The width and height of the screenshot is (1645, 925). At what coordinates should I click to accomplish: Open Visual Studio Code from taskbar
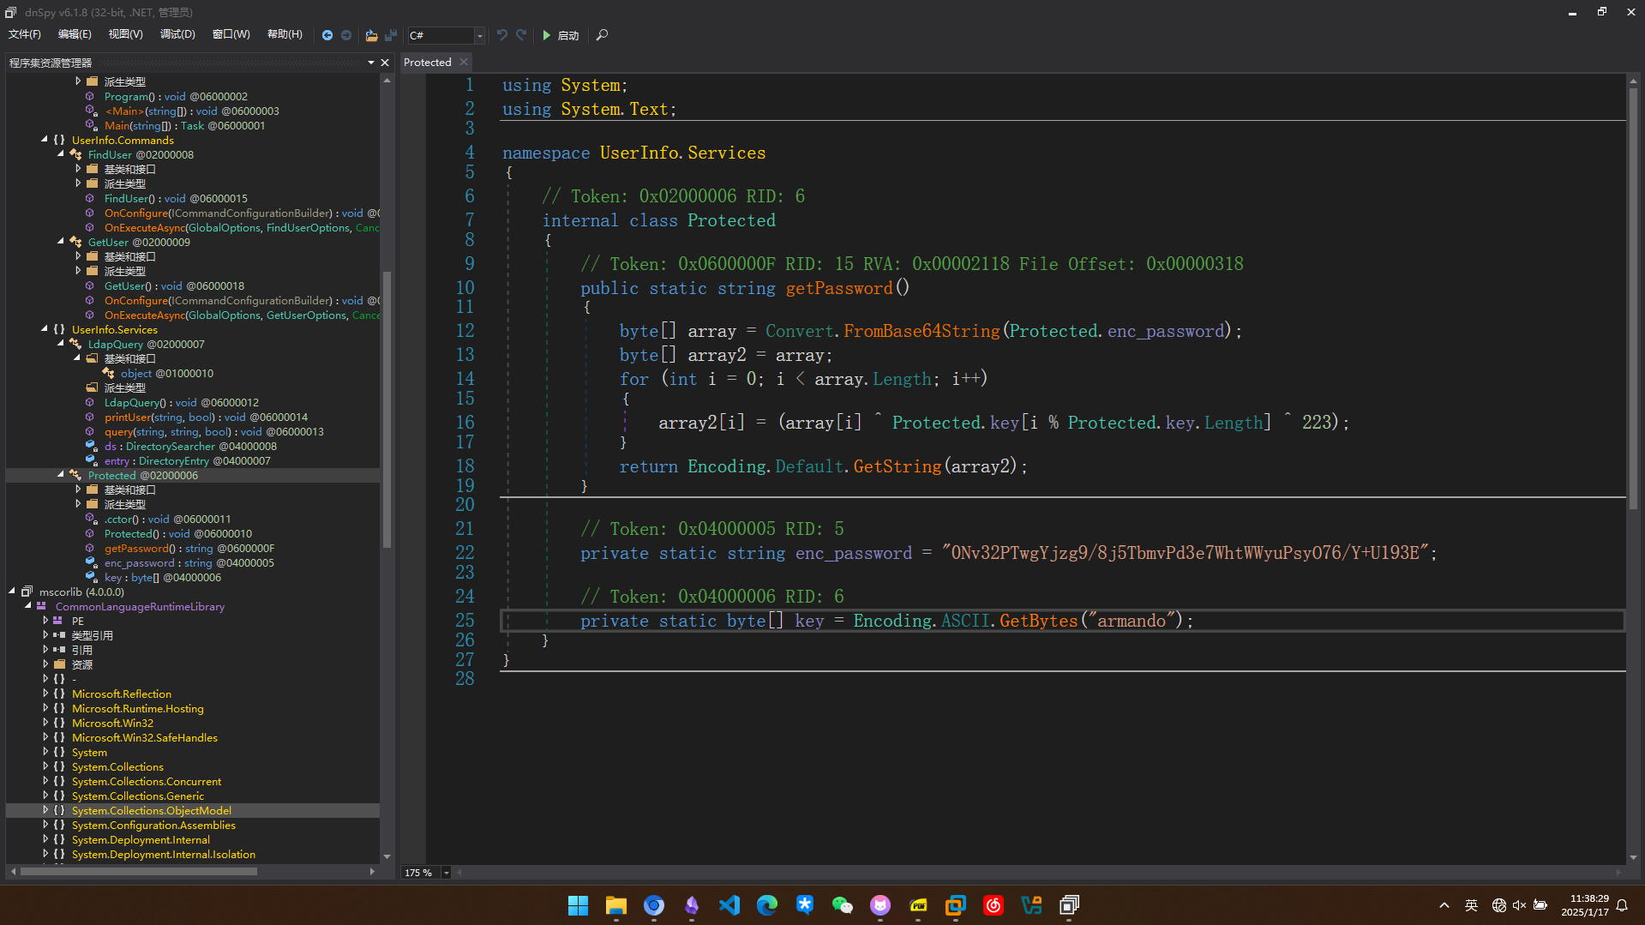point(729,905)
